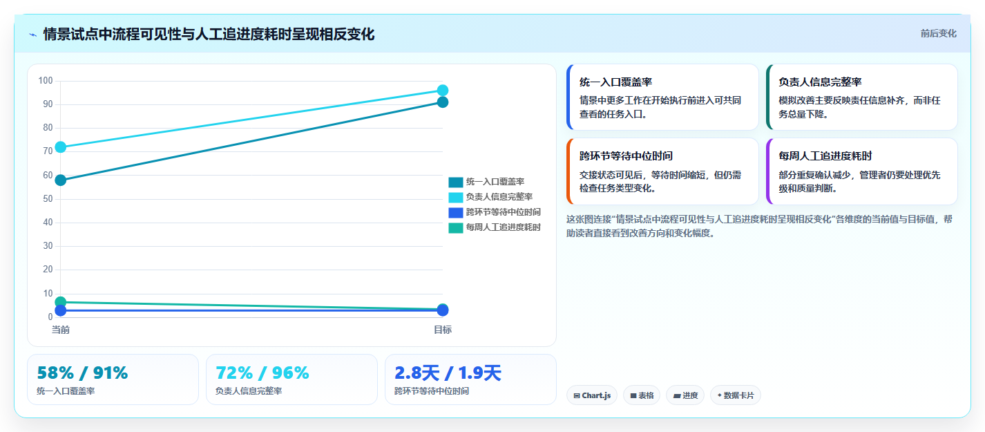
Task: Click the paragraph starting 这张图连接
Action: [760, 226]
